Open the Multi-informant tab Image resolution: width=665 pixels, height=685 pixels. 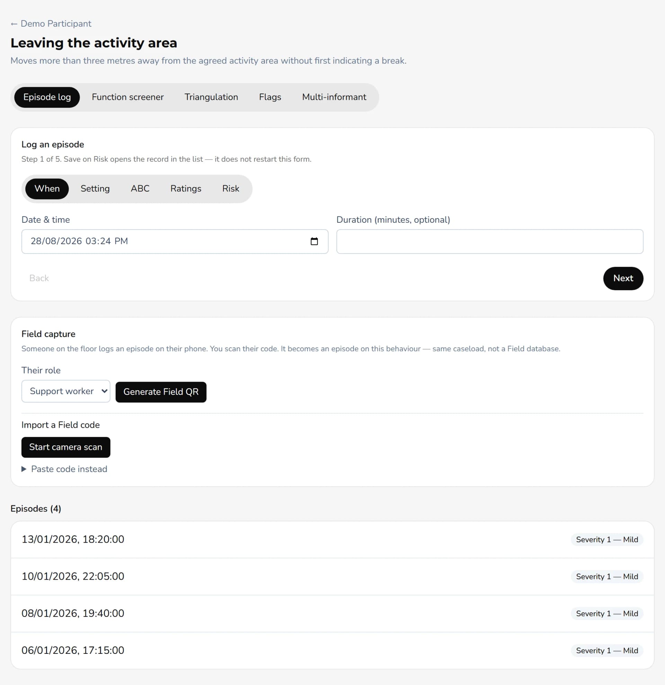tap(334, 97)
